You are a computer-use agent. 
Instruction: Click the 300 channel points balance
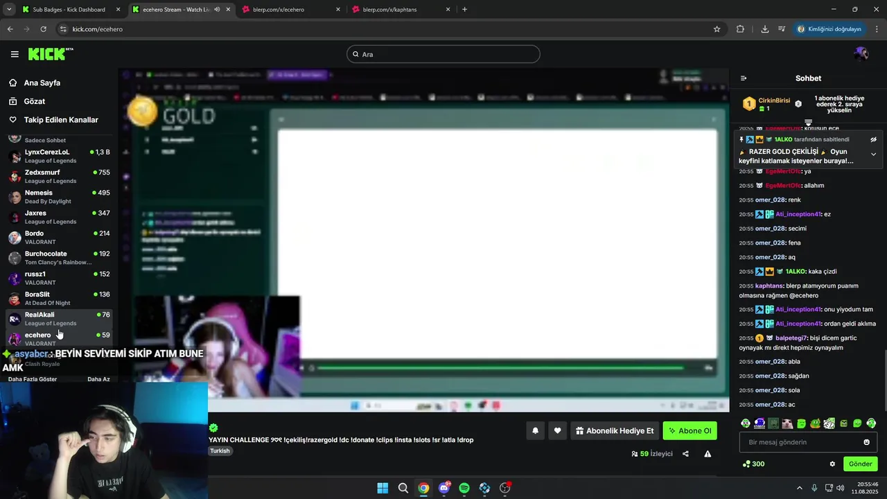(753, 464)
